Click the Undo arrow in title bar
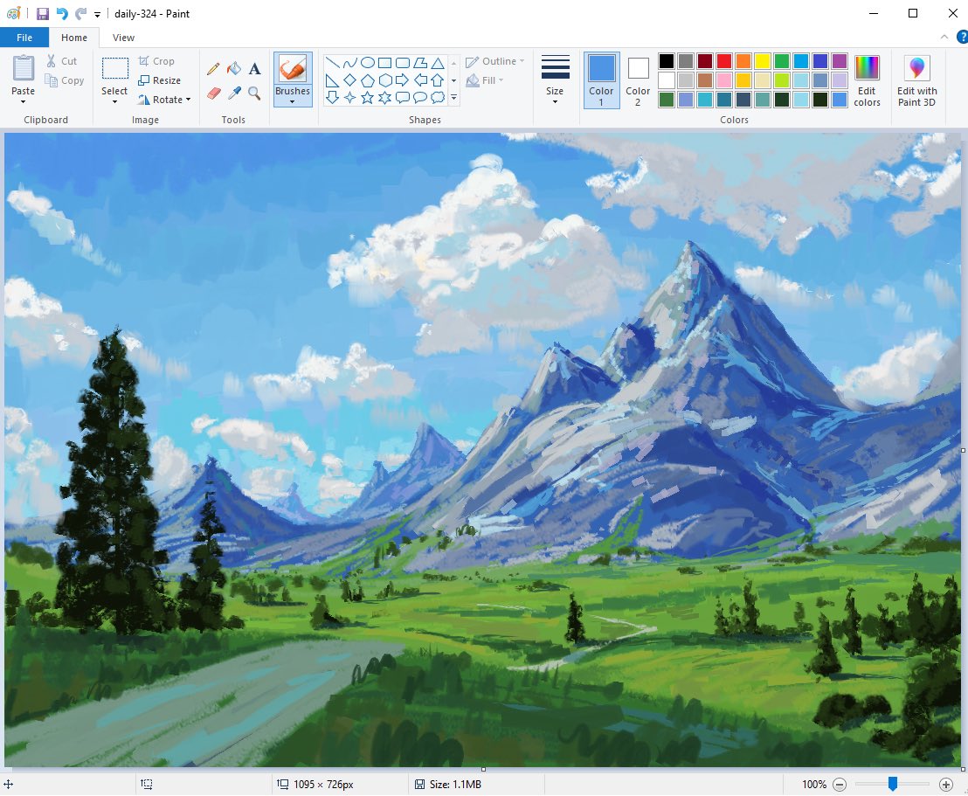The height and width of the screenshot is (796, 968). click(62, 14)
